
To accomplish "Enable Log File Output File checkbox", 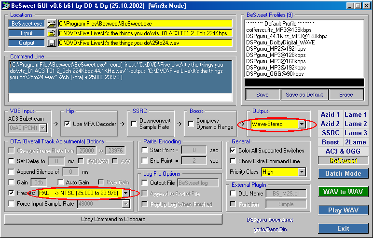I will click(144, 183).
